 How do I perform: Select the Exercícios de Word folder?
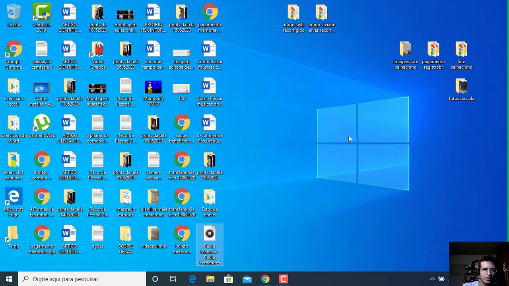point(14,129)
